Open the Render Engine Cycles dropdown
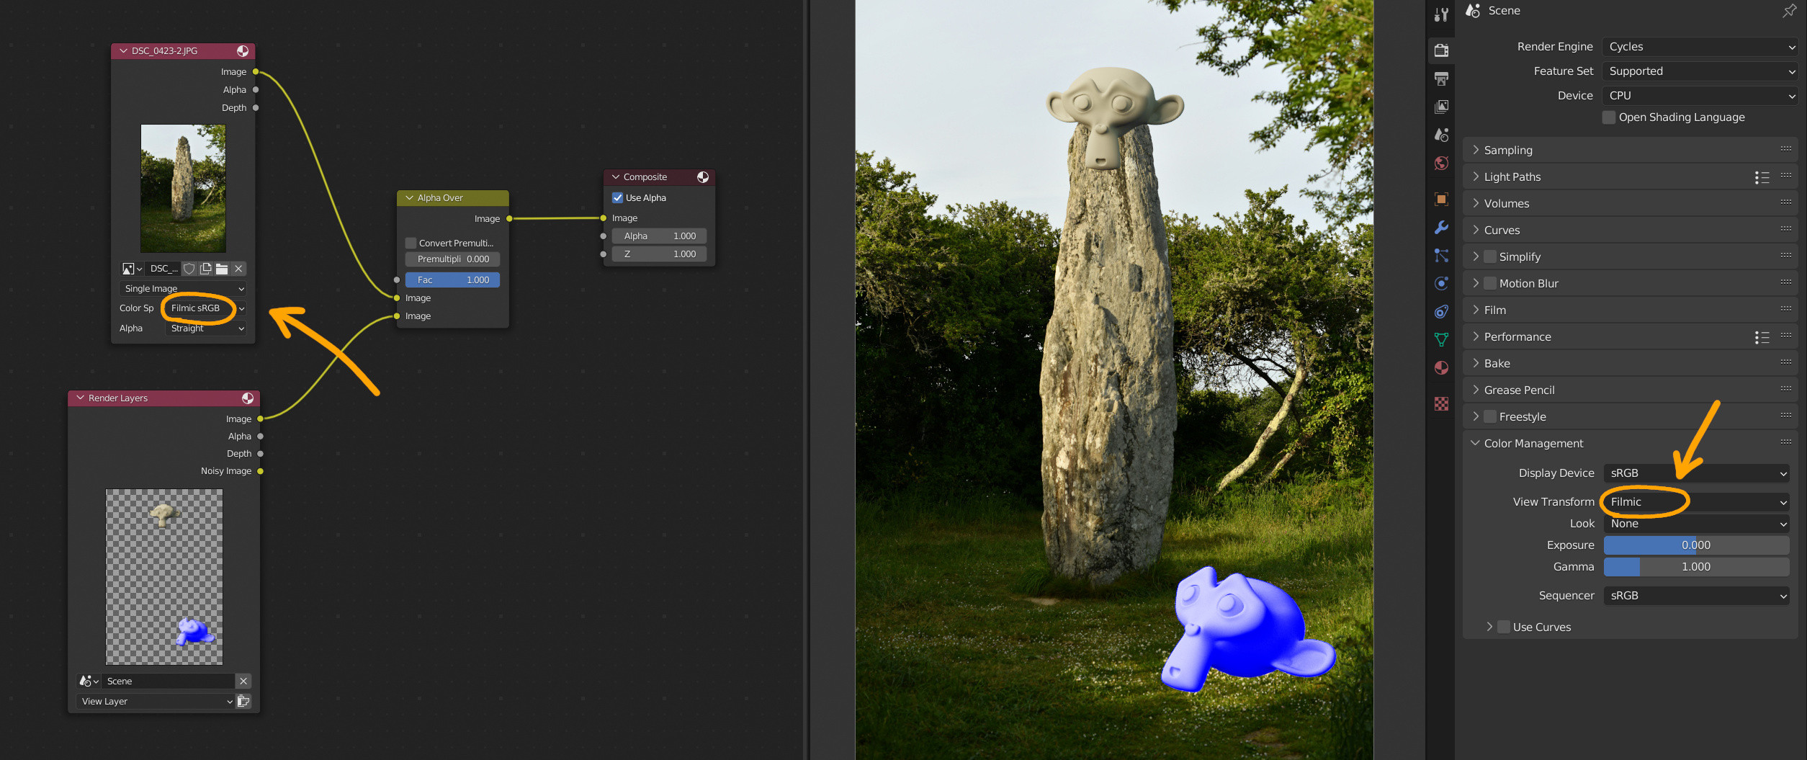 tap(1700, 47)
